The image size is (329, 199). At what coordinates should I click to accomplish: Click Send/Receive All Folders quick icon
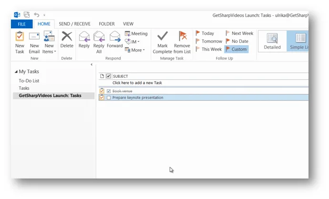click(x=27, y=15)
